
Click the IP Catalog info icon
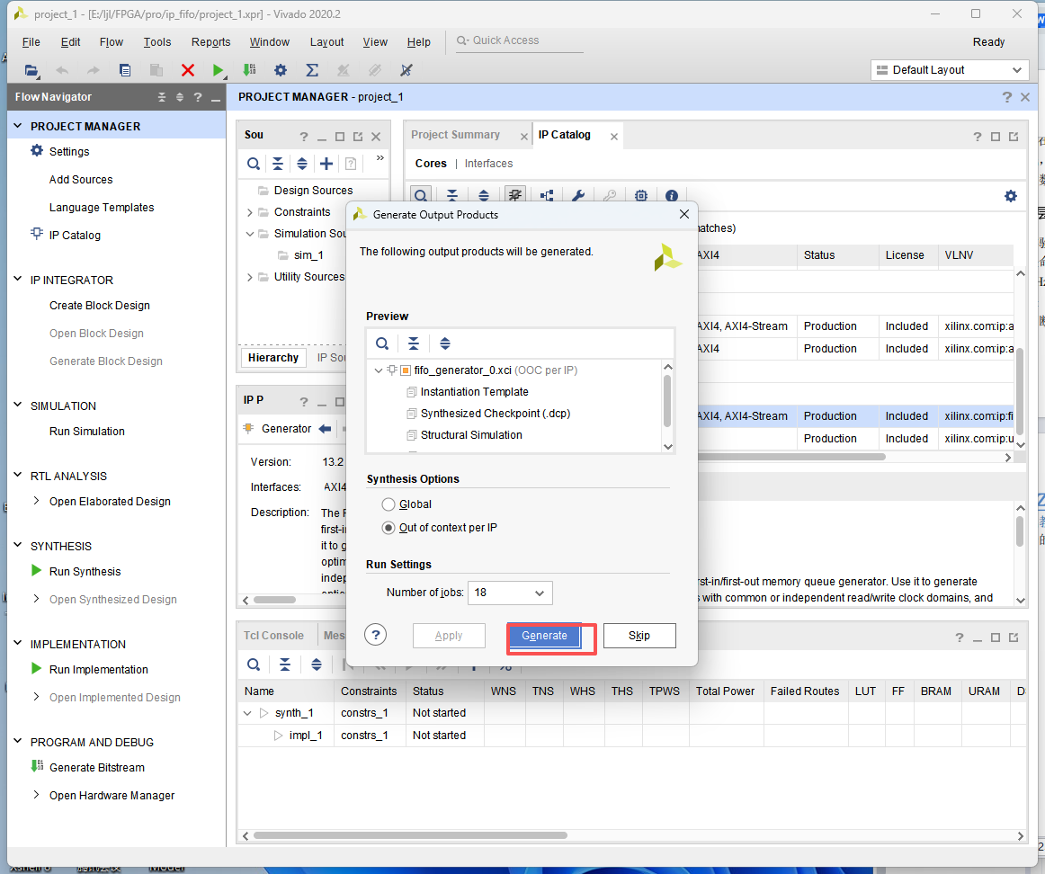pyautogui.click(x=672, y=196)
